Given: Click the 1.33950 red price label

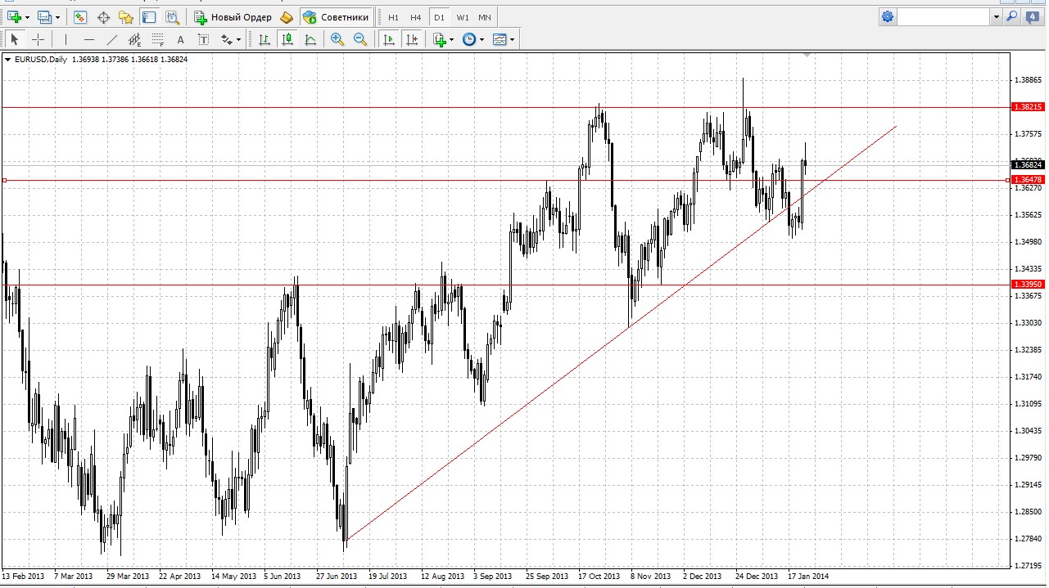Looking at the screenshot, I should pyautogui.click(x=1028, y=285).
